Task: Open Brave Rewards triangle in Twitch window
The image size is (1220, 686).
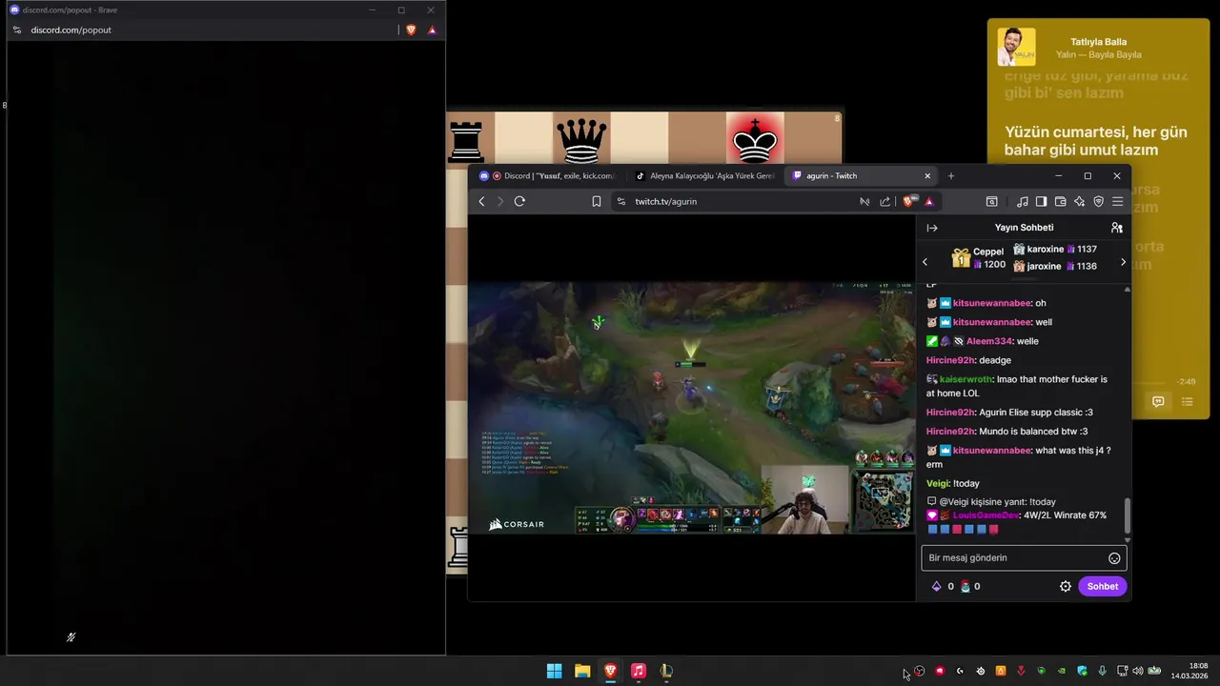Action: click(928, 201)
